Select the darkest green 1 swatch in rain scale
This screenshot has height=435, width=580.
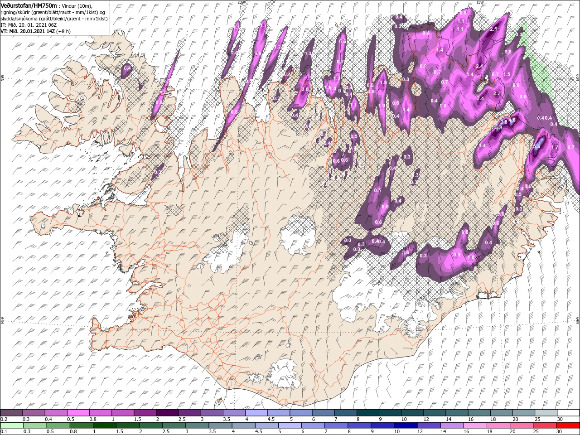[x=104, y=425]
